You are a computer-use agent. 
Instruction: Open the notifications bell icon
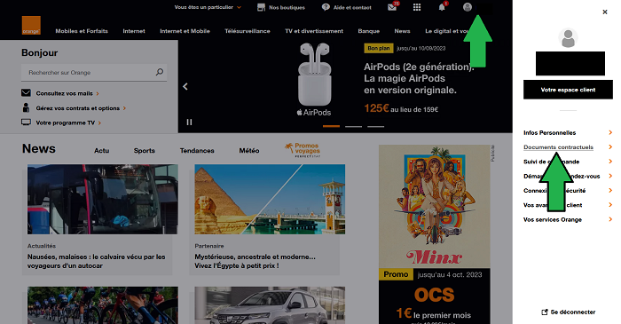[442, 7]
